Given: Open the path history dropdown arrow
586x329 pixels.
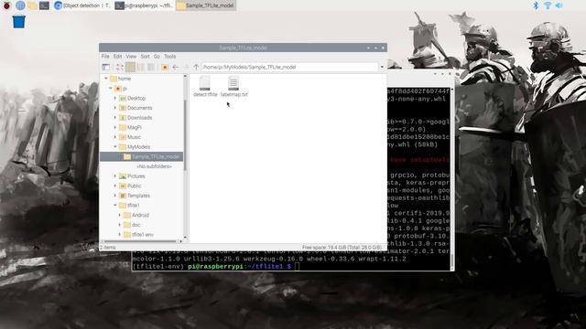Looking at the screenshot, I should click(x=382, y=67).
